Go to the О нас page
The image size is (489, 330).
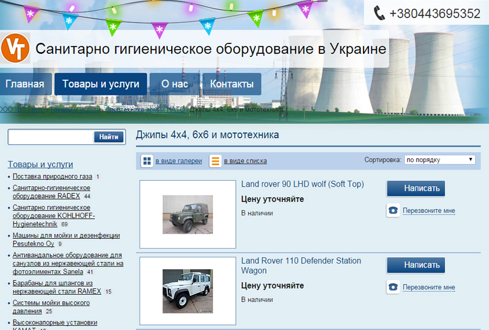(x=174, y=84)
